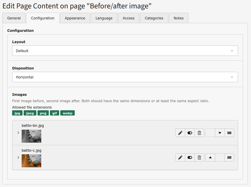Open the Layout dropdown
251x187 pixels.
125,51
